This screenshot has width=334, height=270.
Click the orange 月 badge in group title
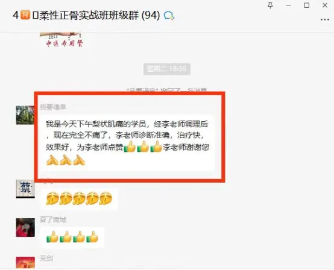tap(25, 15)
